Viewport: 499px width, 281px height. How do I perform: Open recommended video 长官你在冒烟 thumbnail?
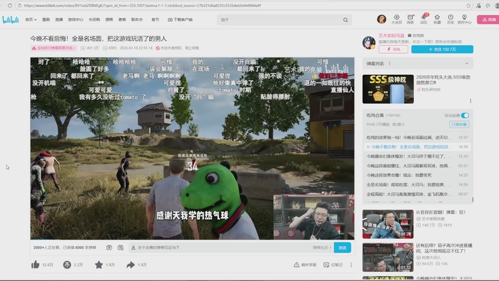pos(388,224)
